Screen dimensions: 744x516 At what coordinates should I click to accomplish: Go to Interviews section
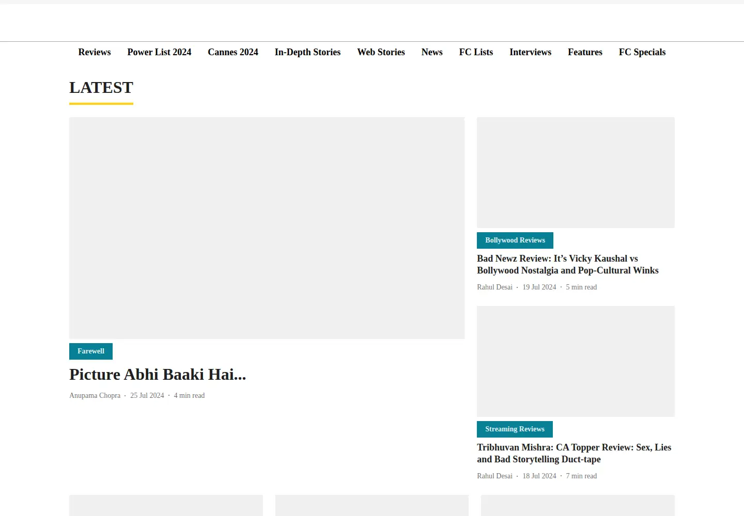(530, 52)
